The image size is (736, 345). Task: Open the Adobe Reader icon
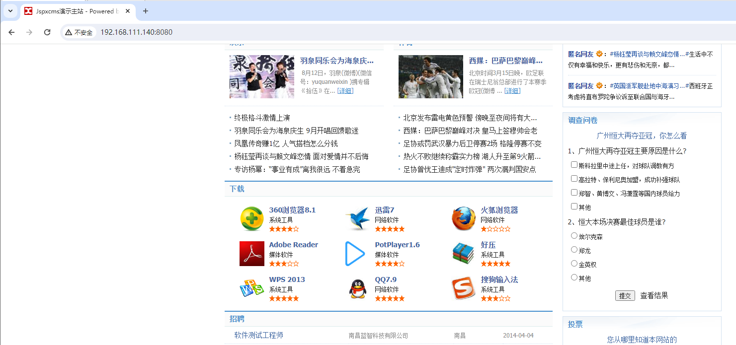(x=252, y=254)
